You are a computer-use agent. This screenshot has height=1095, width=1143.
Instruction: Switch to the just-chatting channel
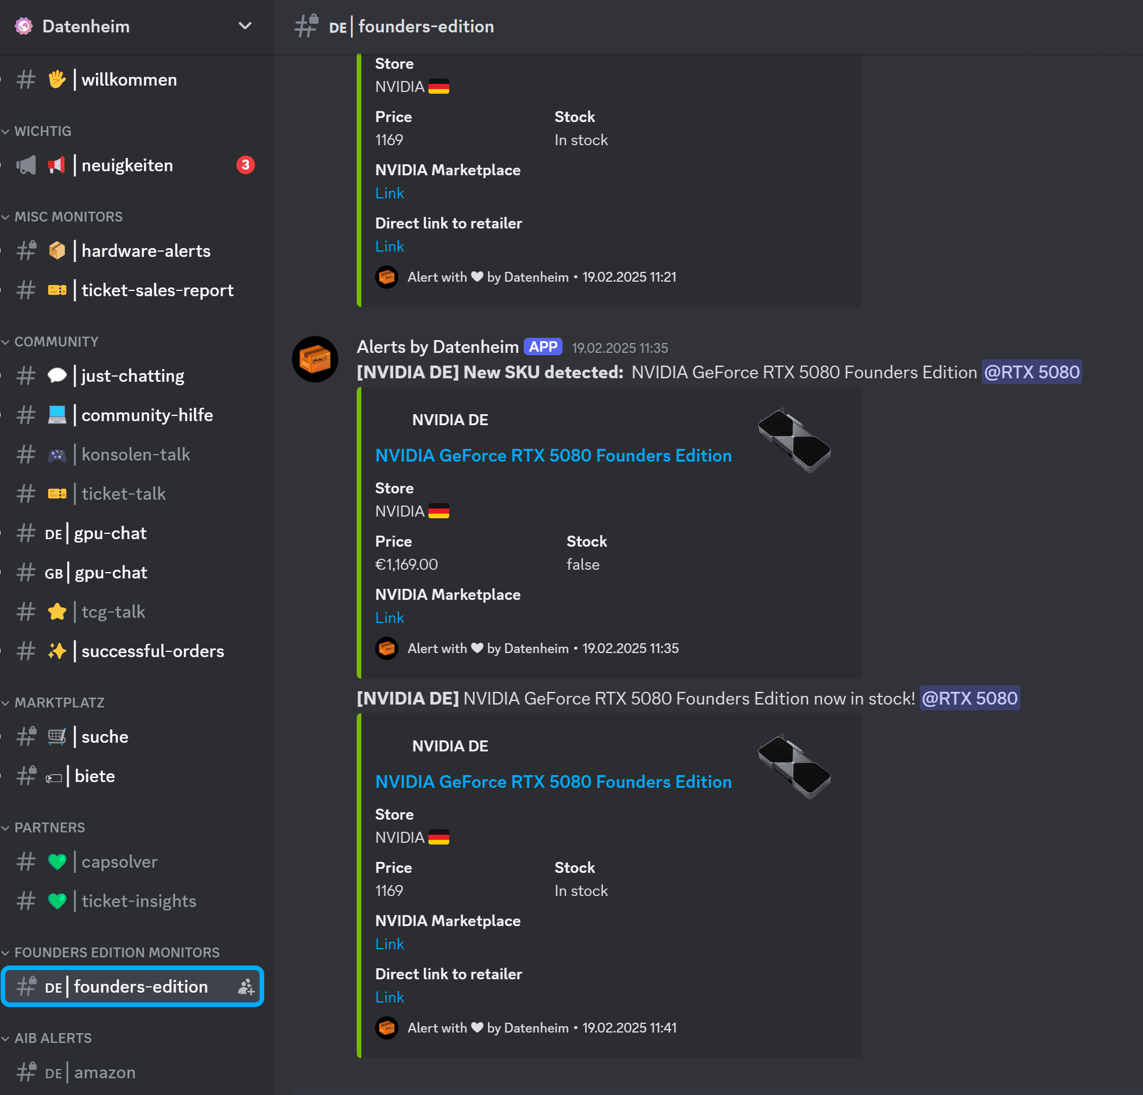pos(132,376)
